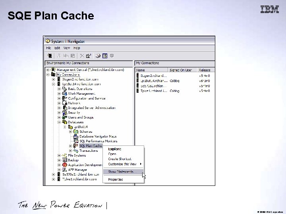This screenshot has width=286, height=214.
Task: Open Customize this View submenu
Action: coord(124,164)
